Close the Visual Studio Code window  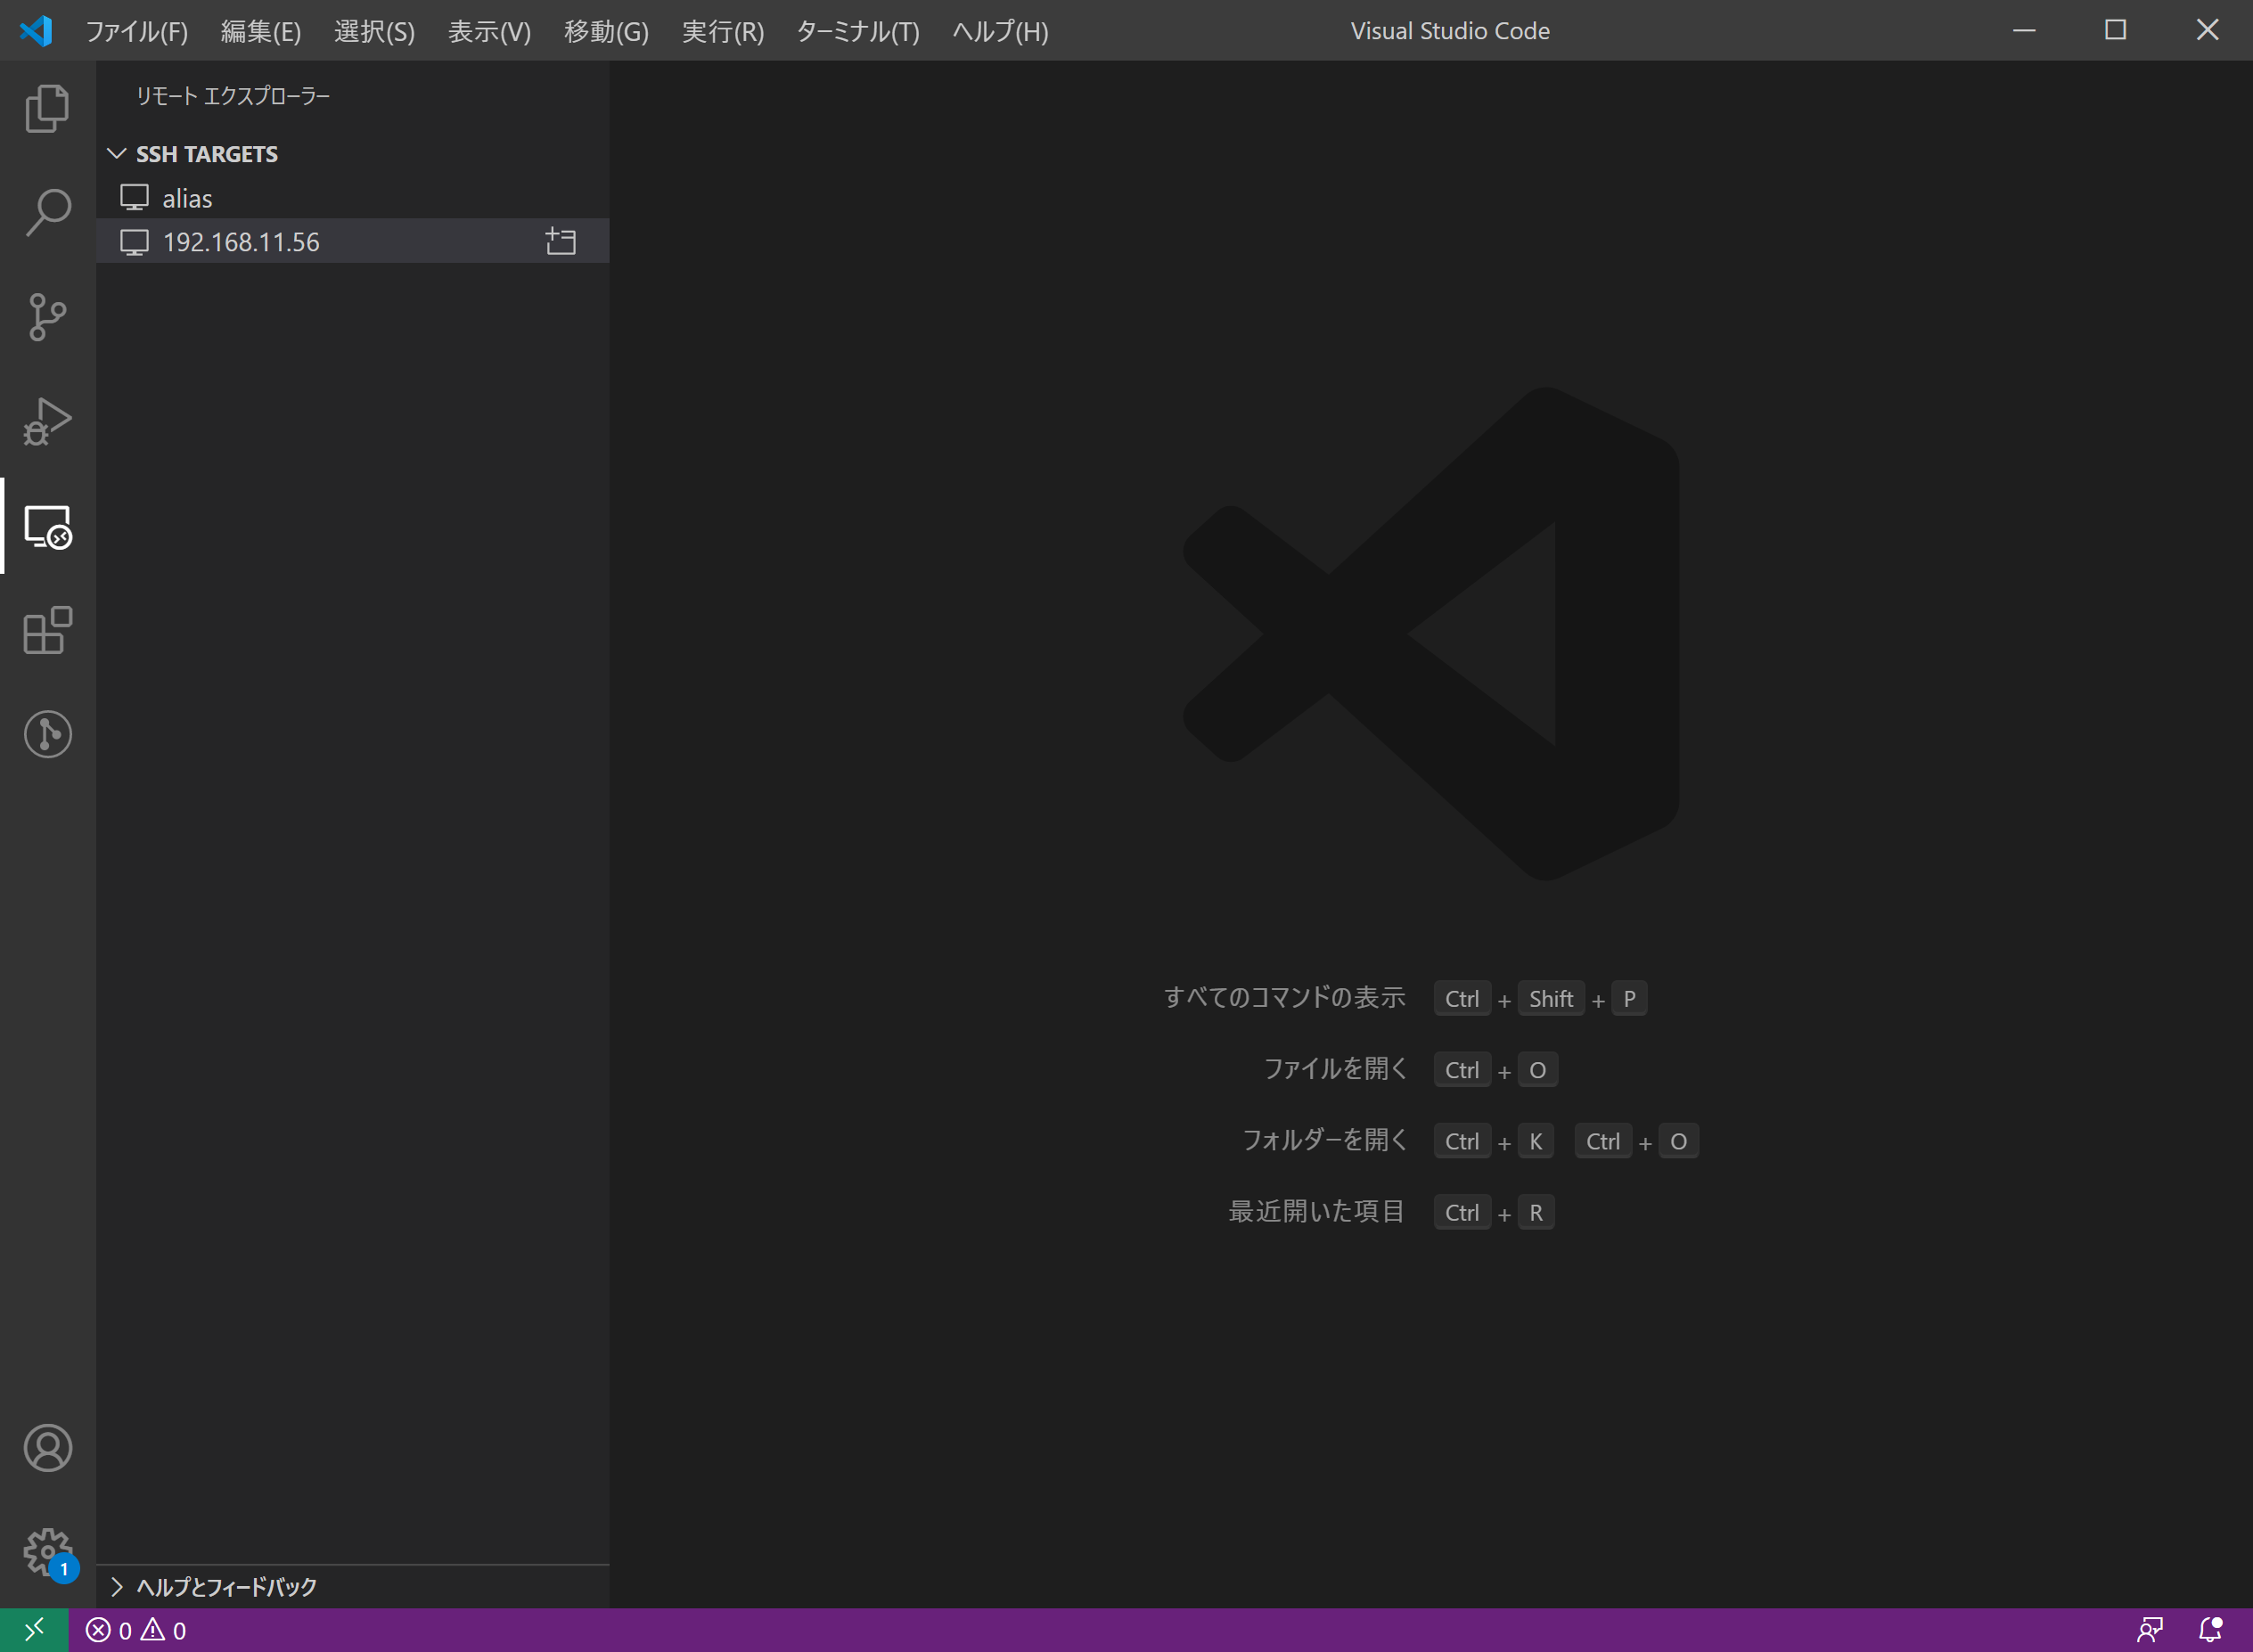coord(2207,30)
